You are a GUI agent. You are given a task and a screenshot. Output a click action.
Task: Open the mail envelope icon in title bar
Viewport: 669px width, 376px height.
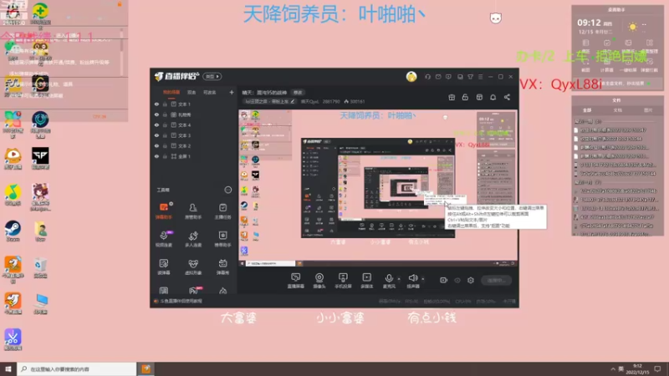[438, 77]
